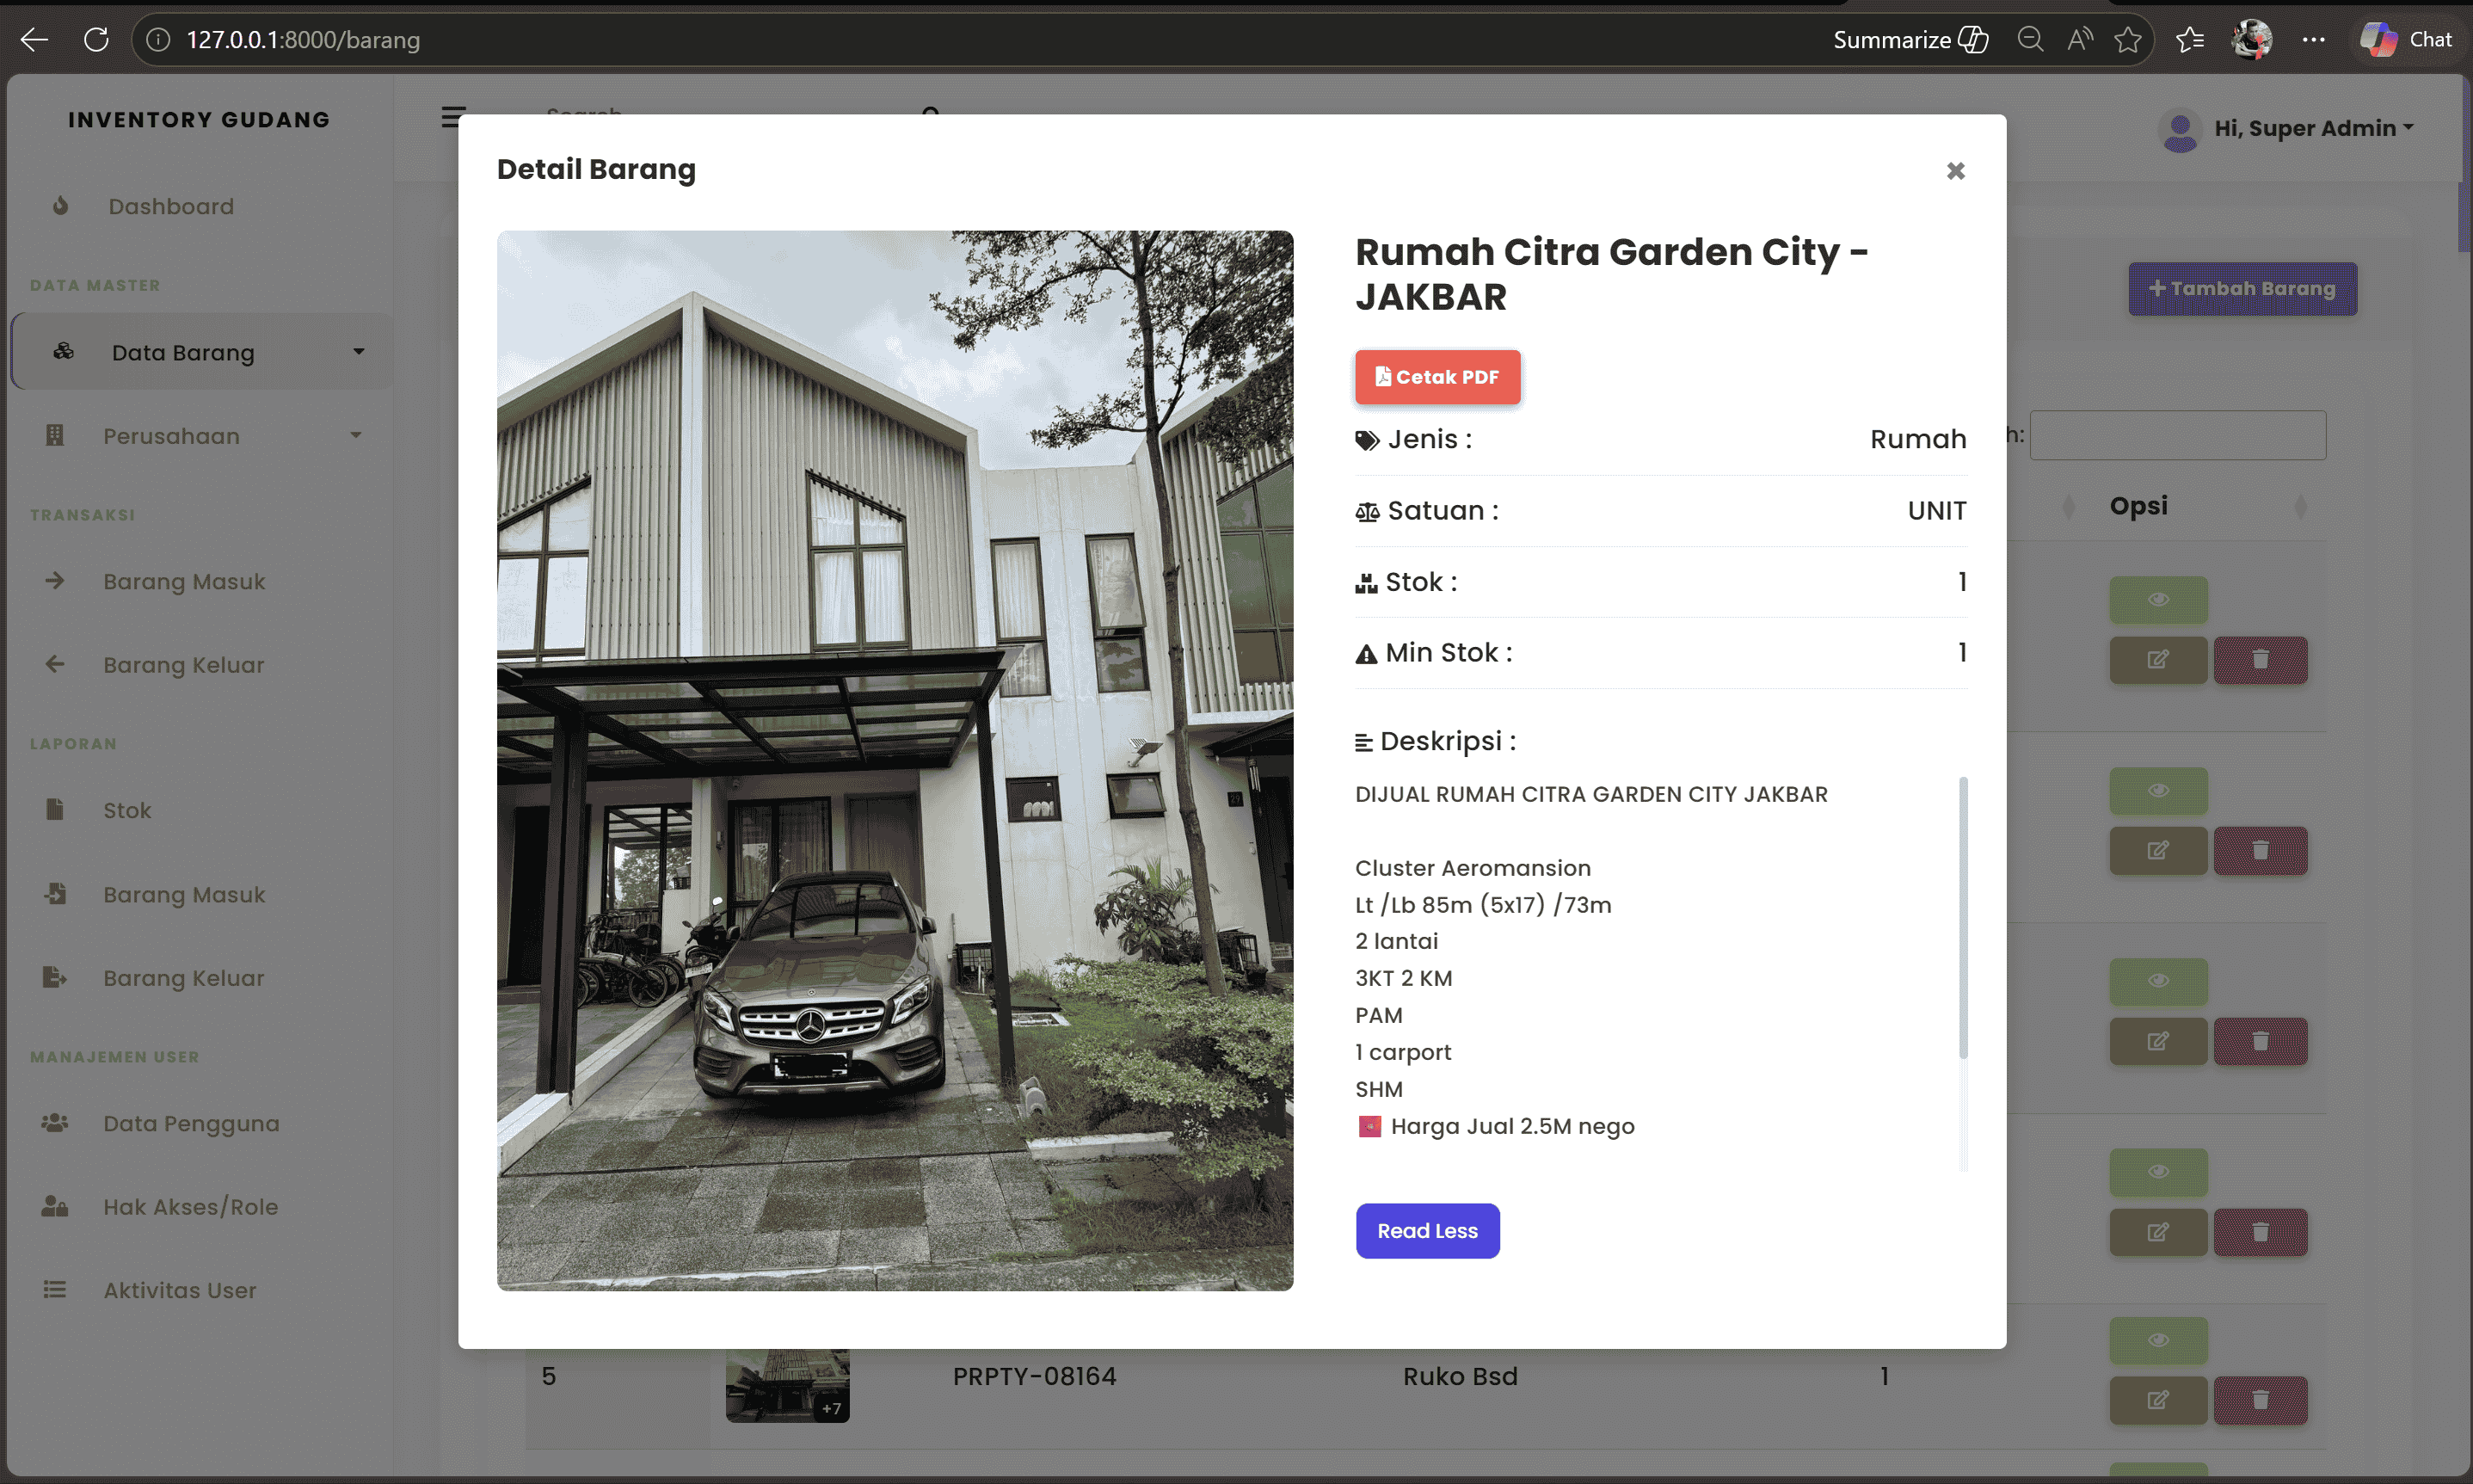Viewport: 2473px width, 1484px height.
Task: Click the right-arrow icon for Transaksi Barang Masuk
Action: (55, 581)
